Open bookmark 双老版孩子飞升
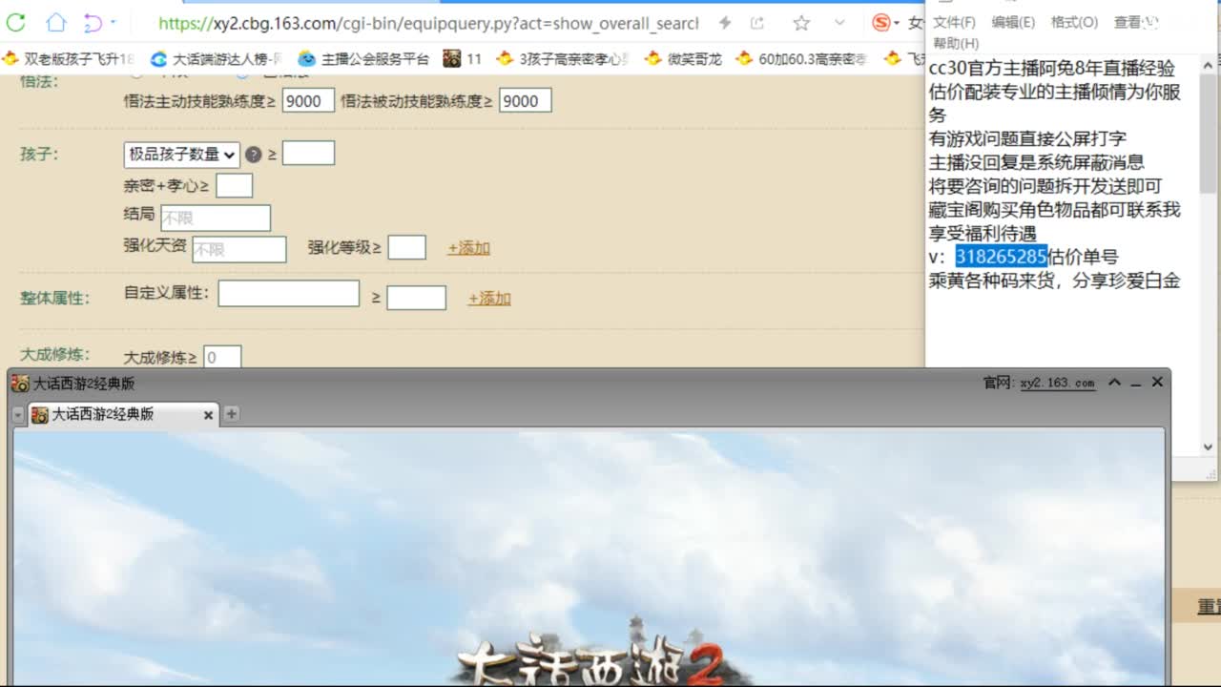Image resolution: width=1221 pixels, height=687 pixels. (69, 59)
